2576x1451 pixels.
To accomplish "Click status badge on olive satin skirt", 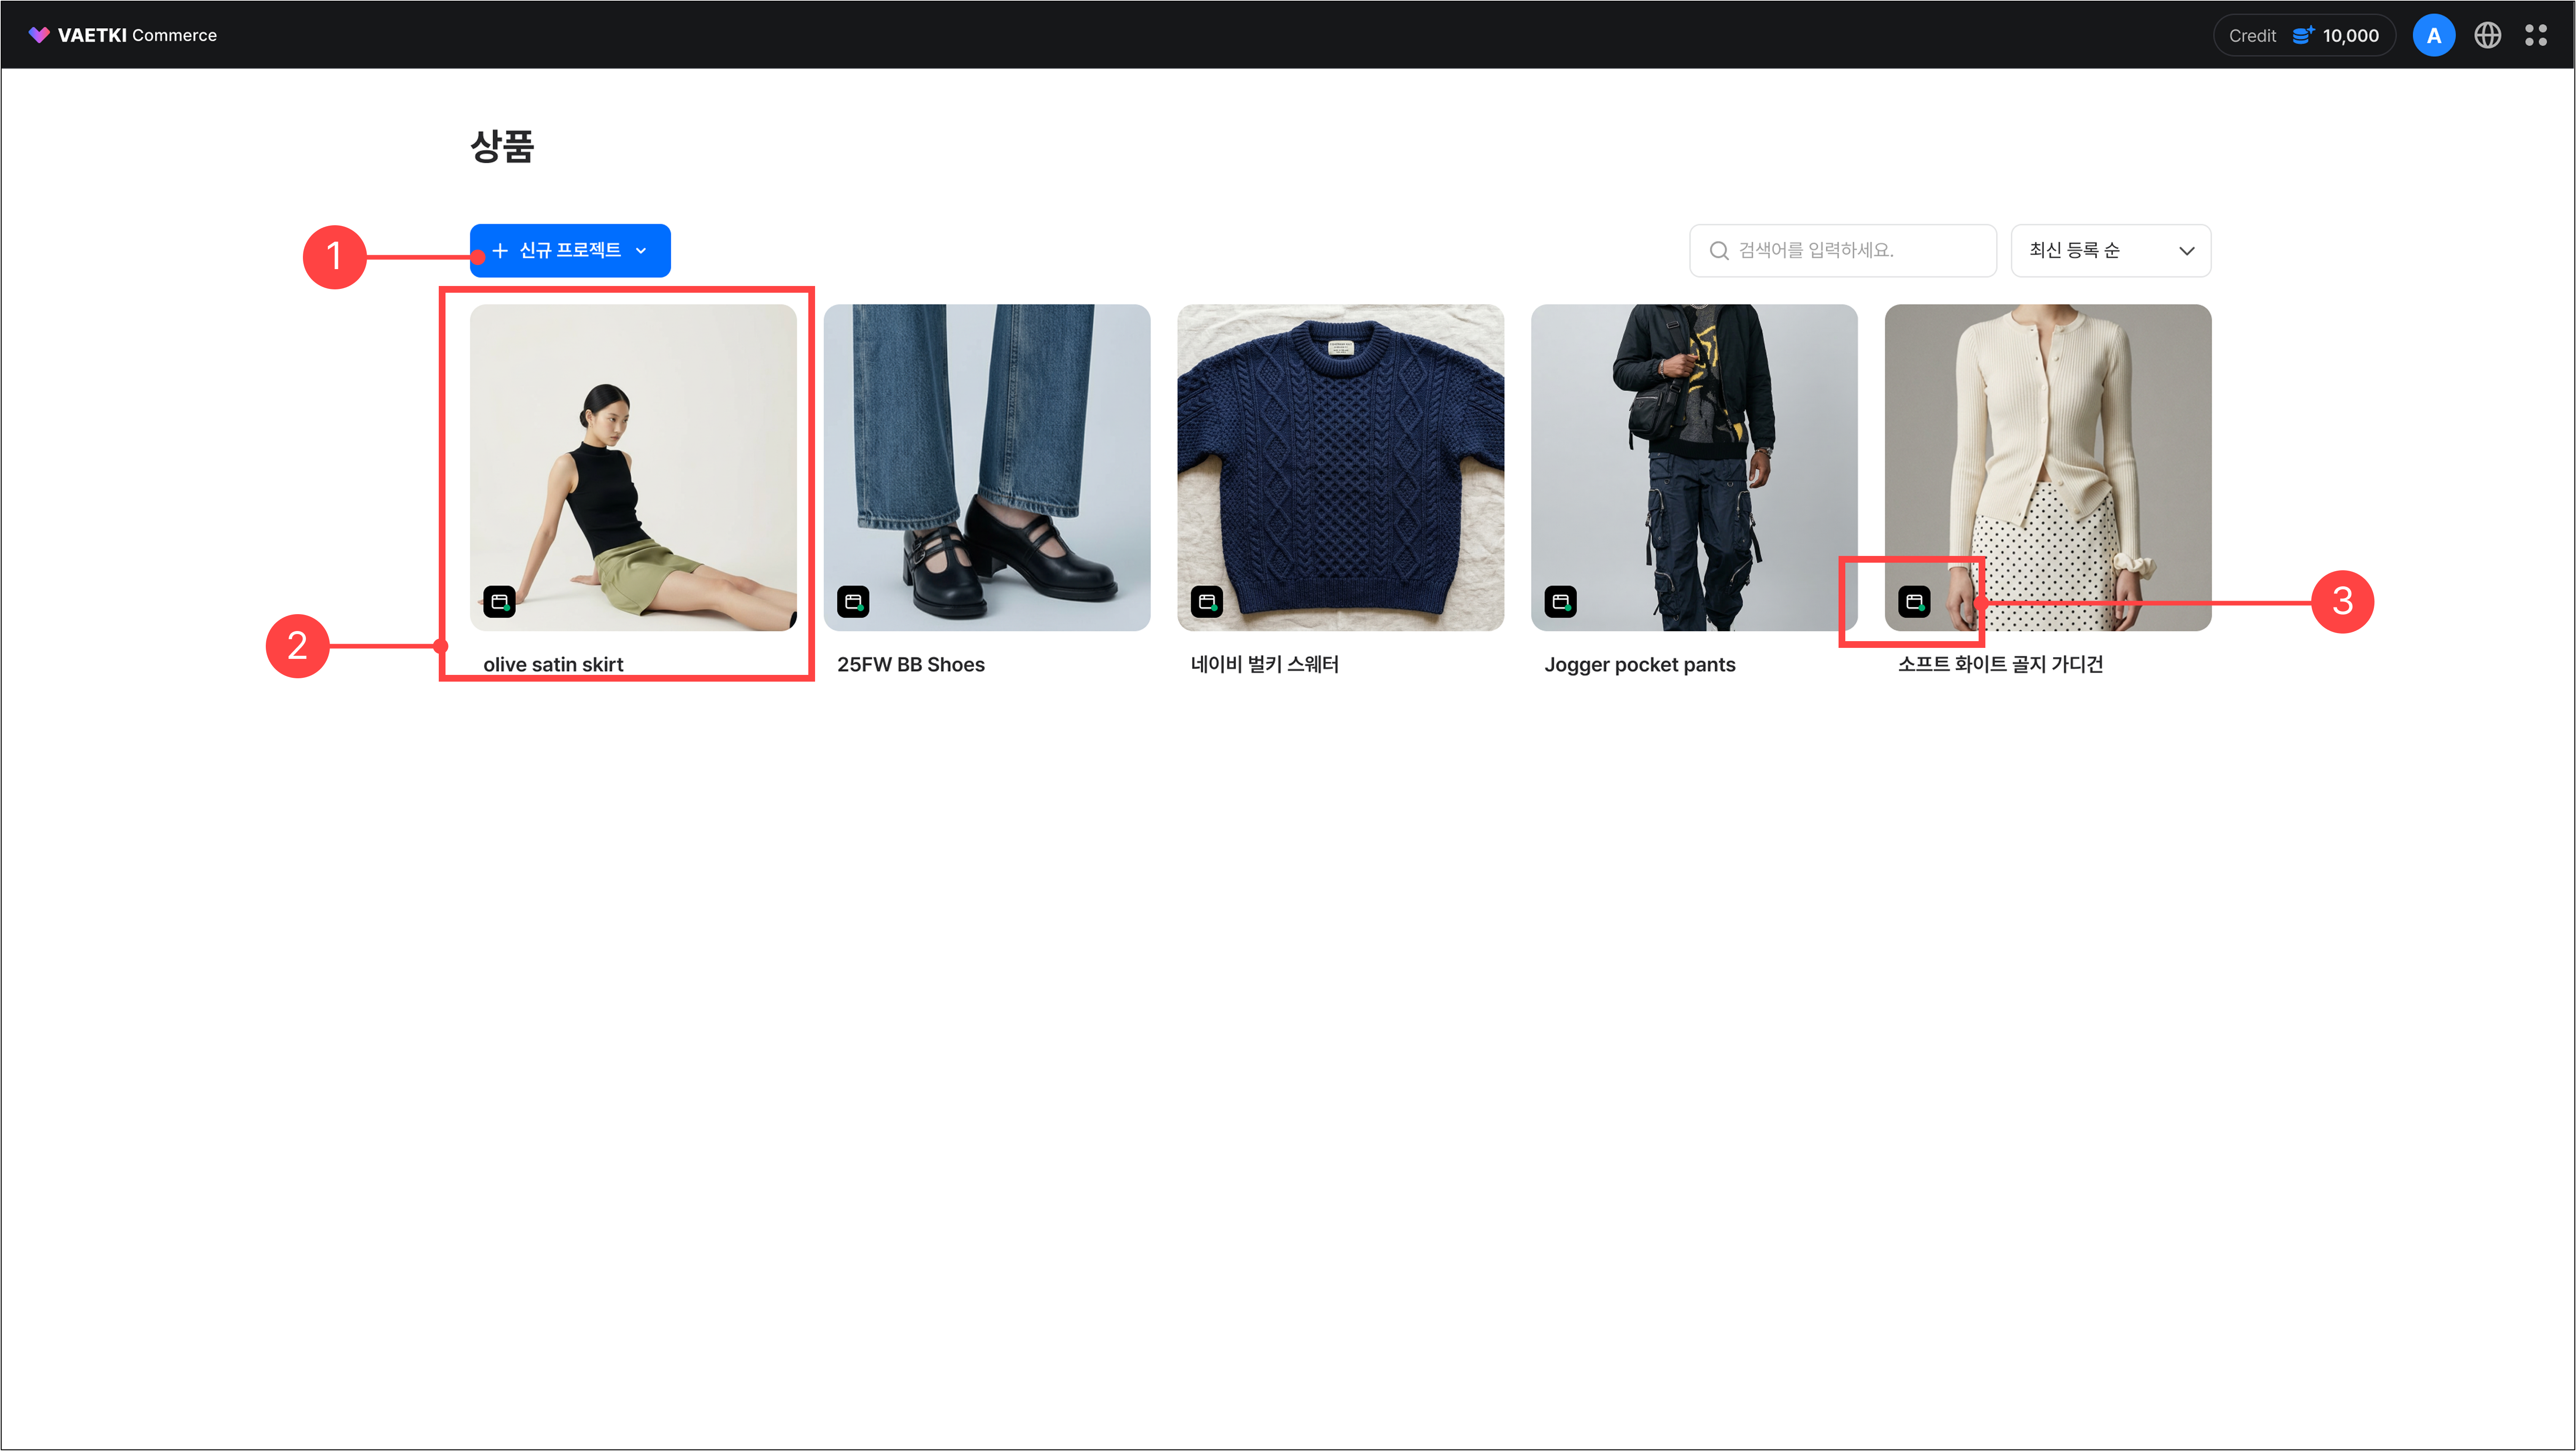I will (499, 602).
